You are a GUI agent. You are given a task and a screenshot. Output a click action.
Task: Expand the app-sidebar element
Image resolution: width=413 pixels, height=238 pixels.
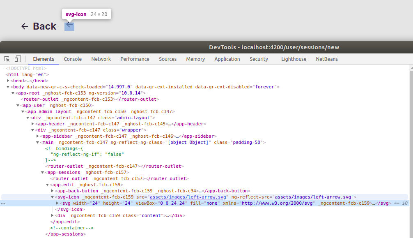(38, 136)
